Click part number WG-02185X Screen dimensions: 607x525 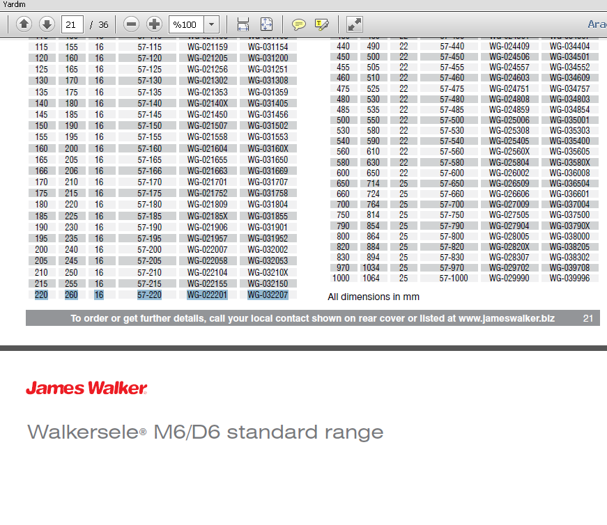point(208,216)
